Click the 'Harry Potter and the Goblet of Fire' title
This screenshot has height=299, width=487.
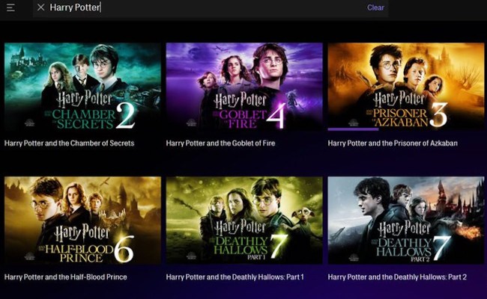coord(226,143)
